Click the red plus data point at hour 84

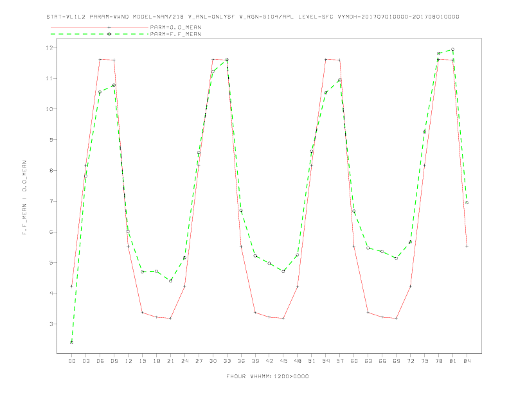pos(467,246)
